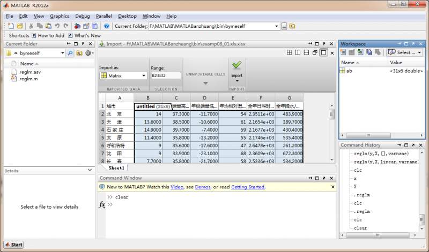Click the What's New shortcut
This screenshot has width=429, height=252.
tap(85, 35)
